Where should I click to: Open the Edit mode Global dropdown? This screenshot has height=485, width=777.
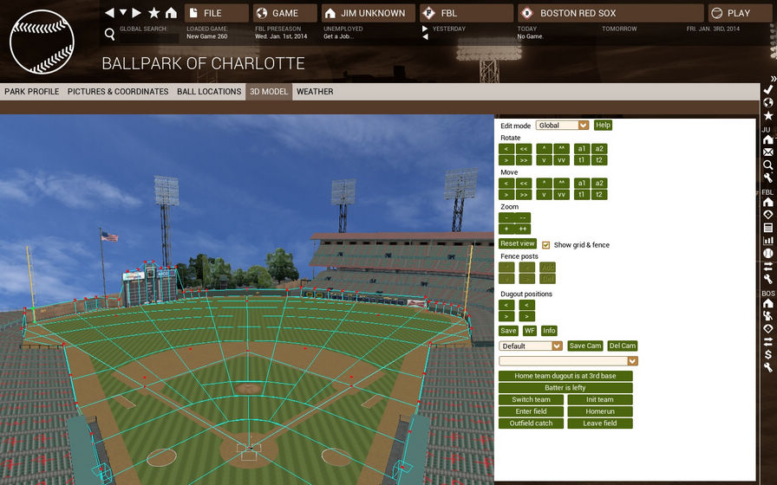click(x=563, y=126)
